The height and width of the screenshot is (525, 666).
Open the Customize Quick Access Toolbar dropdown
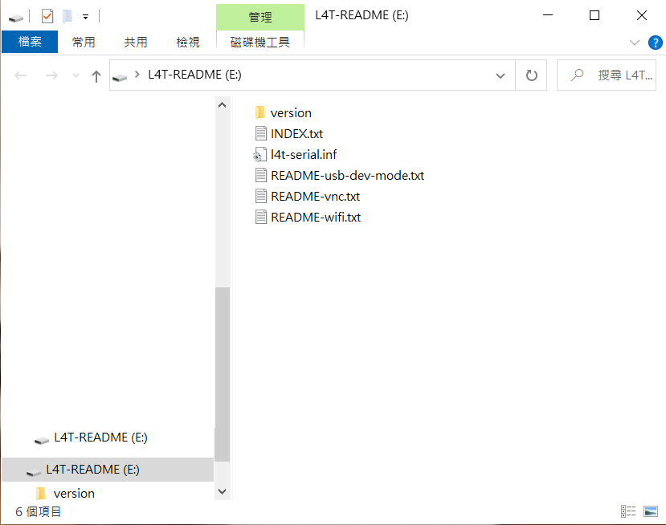click(85, 18)
